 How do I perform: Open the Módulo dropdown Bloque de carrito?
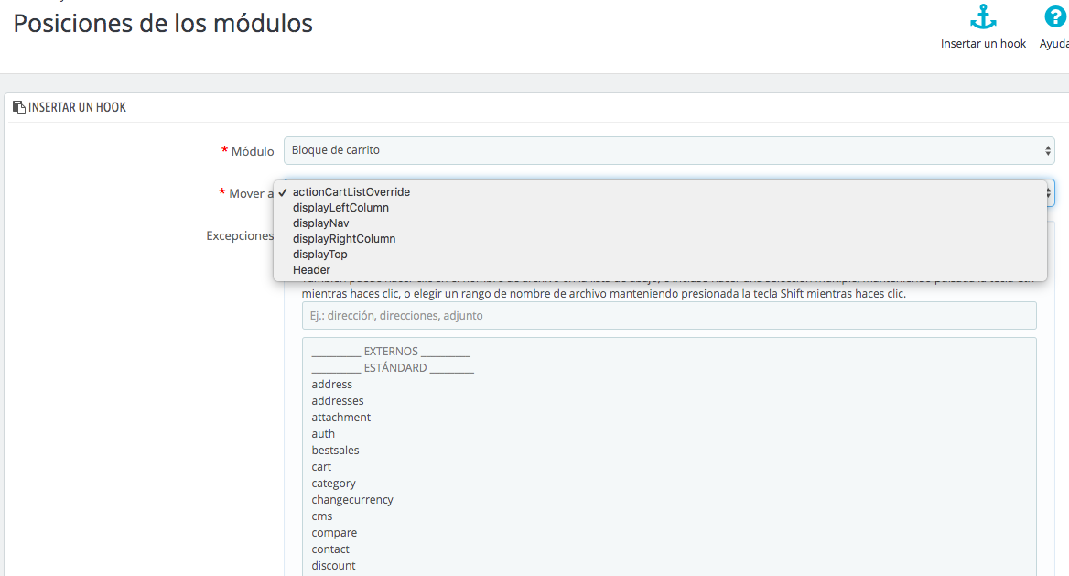click(x=669, y=150)
